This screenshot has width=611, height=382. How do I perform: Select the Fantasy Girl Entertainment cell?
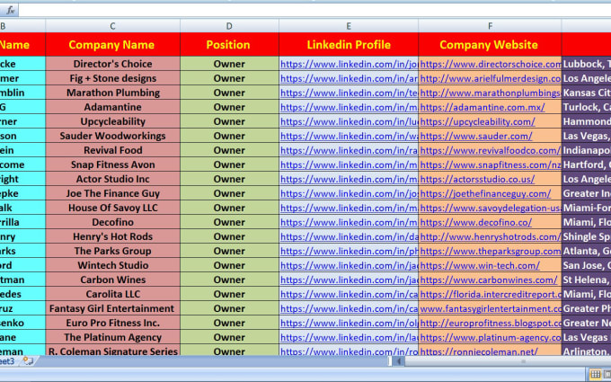112,309
